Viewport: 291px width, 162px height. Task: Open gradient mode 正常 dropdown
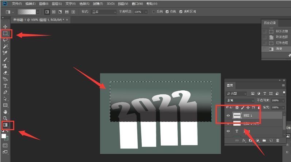click(x=104, y=12)
